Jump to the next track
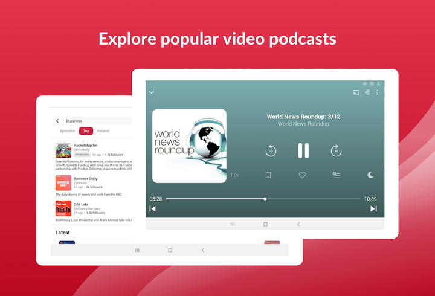The height and width of the screenshot is (296, 435). (373, 209)
